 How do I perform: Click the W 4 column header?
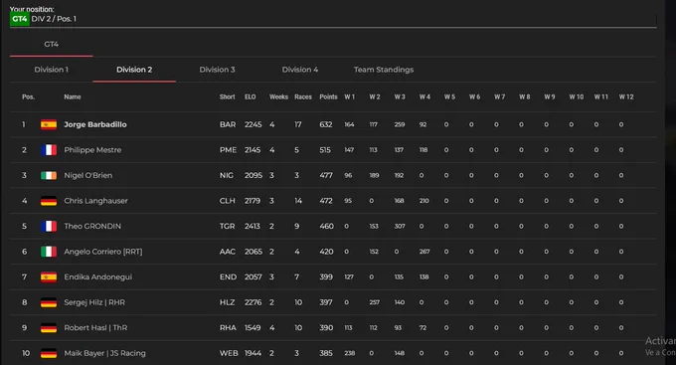[424, 96]
